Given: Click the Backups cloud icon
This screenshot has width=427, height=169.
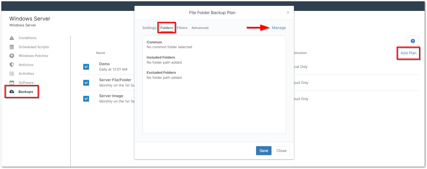Looking at the screenshot, I should (12, 92).
